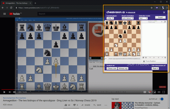
Task: Analyze position on lichess.org
Action: [x=123, y=68]
